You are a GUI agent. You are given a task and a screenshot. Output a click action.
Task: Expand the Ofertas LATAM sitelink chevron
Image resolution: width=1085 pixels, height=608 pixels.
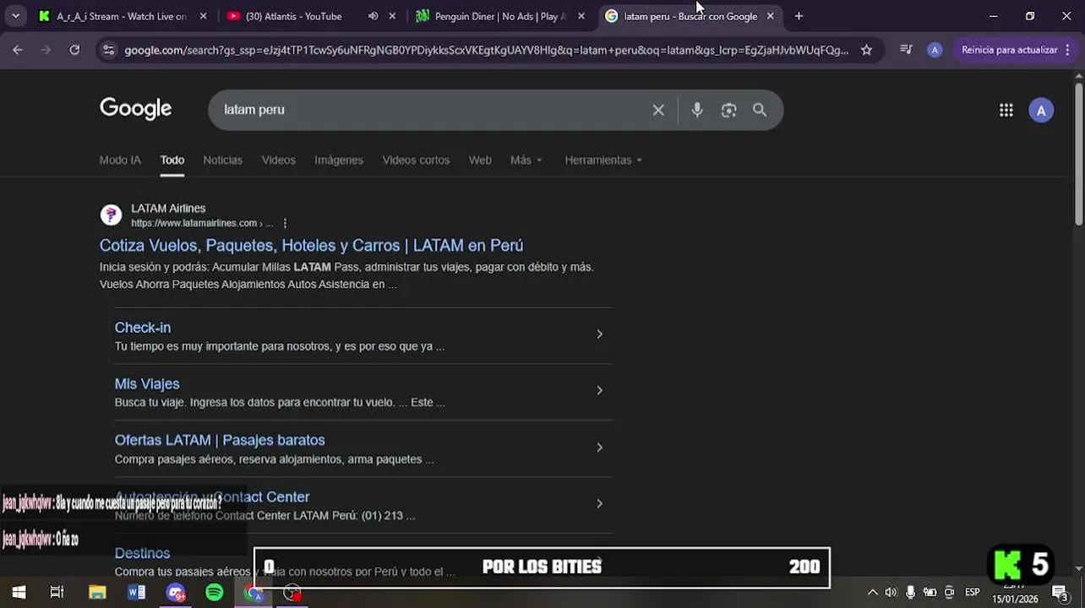[599, 448]
